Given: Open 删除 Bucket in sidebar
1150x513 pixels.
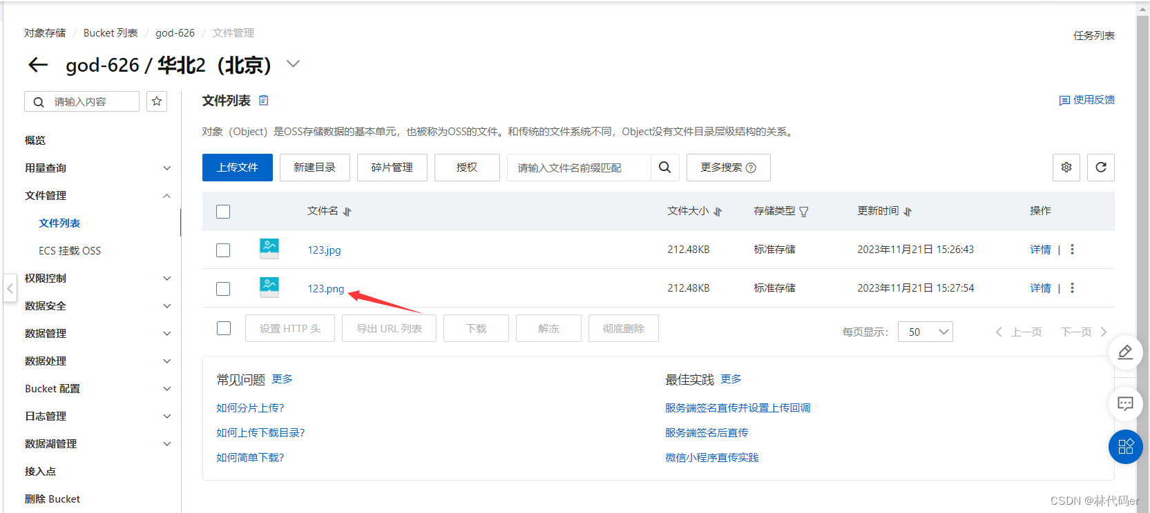Looking at the screenshot, I should point(52,499).
